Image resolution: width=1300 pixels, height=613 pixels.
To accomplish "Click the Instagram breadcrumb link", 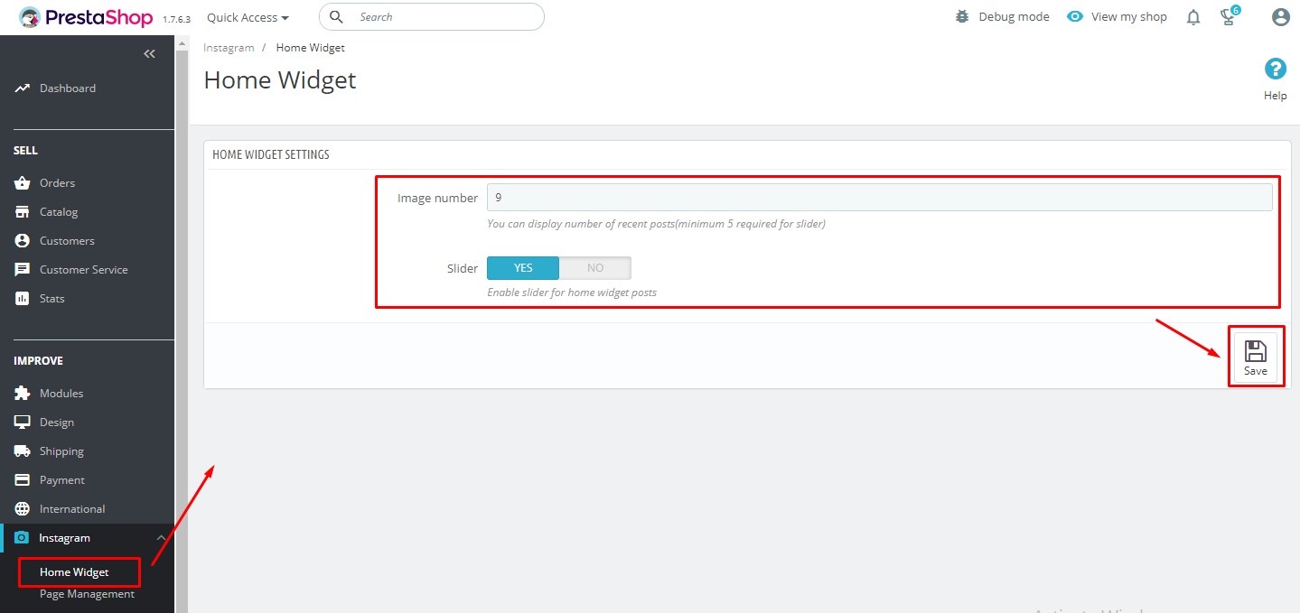I will point(229,48).
